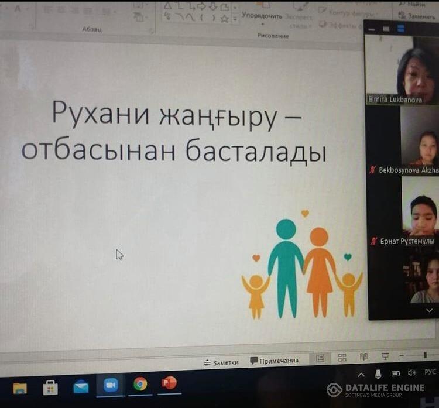Select the curve shape in gallery
Screen dimensions: 439x408
(x=191, y=18)
